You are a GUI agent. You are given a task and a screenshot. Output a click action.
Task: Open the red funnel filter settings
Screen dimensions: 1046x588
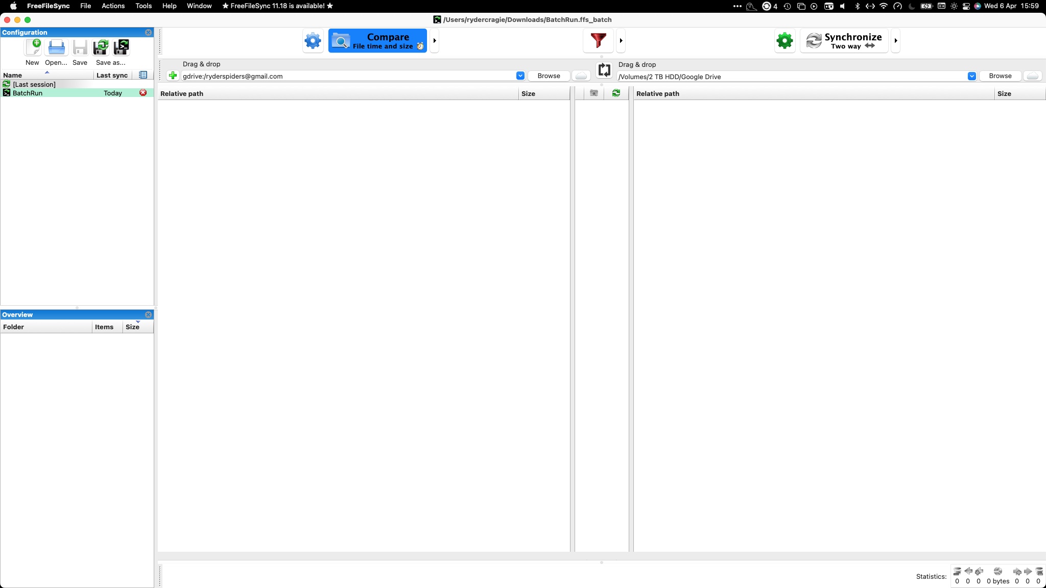tap(598, 41)
